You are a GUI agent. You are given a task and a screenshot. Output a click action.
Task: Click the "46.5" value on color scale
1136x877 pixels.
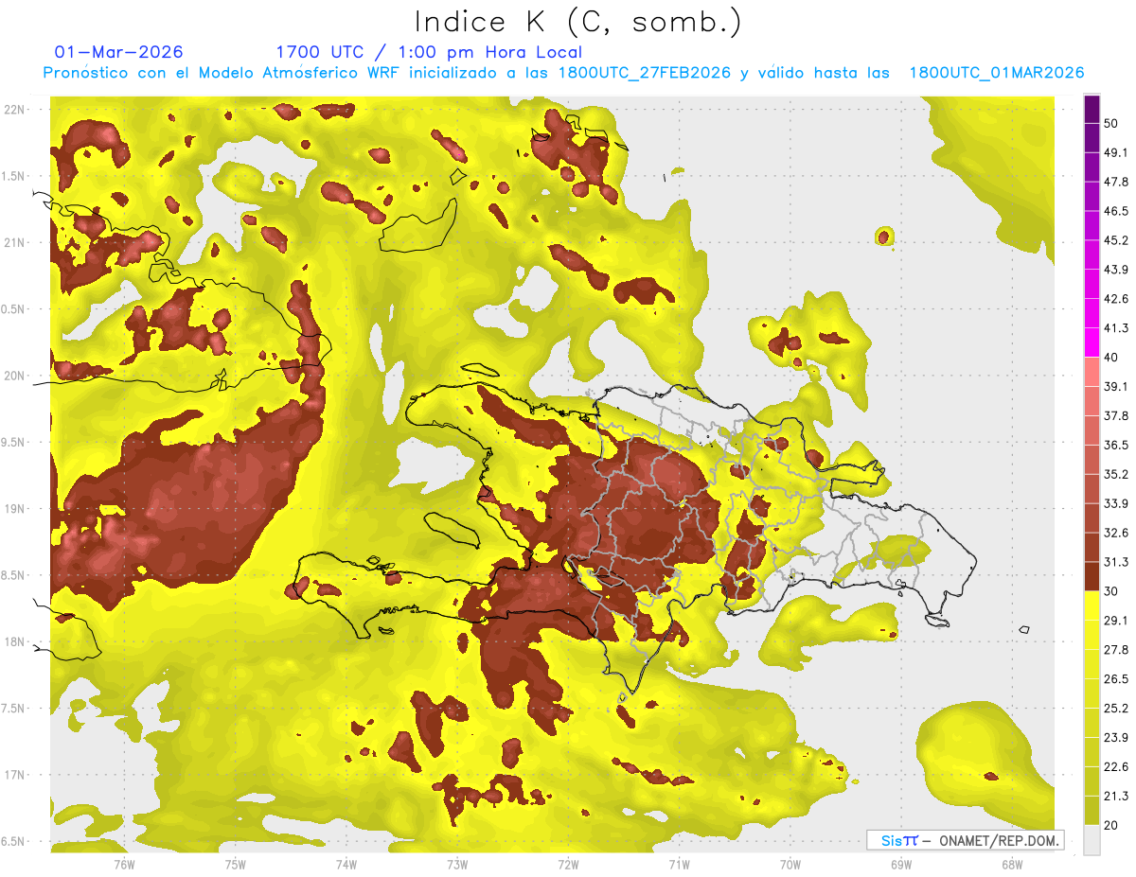pyautogui.click(x=1116, y=212)
